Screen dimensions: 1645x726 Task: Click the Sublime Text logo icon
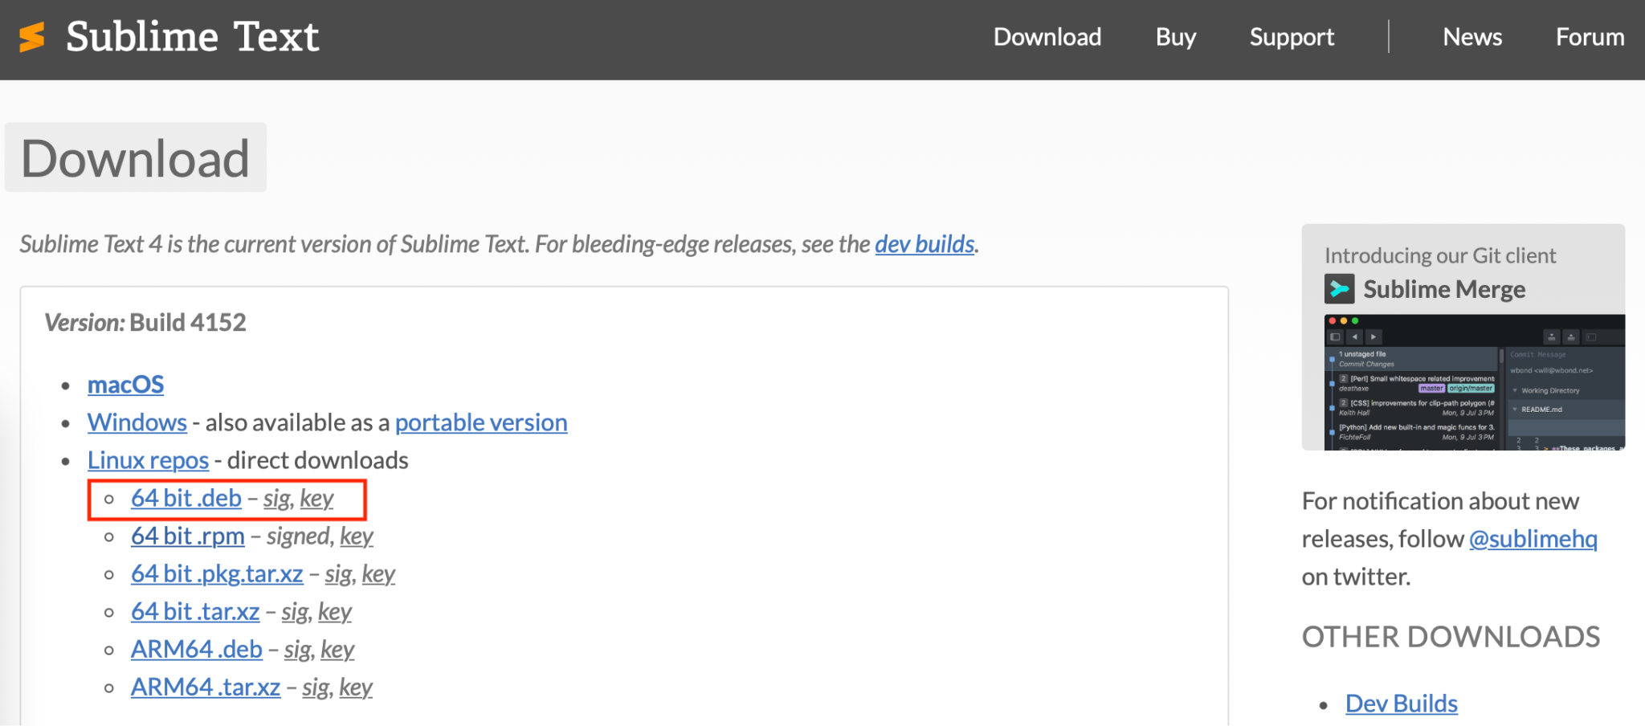[x=32, y=37]
